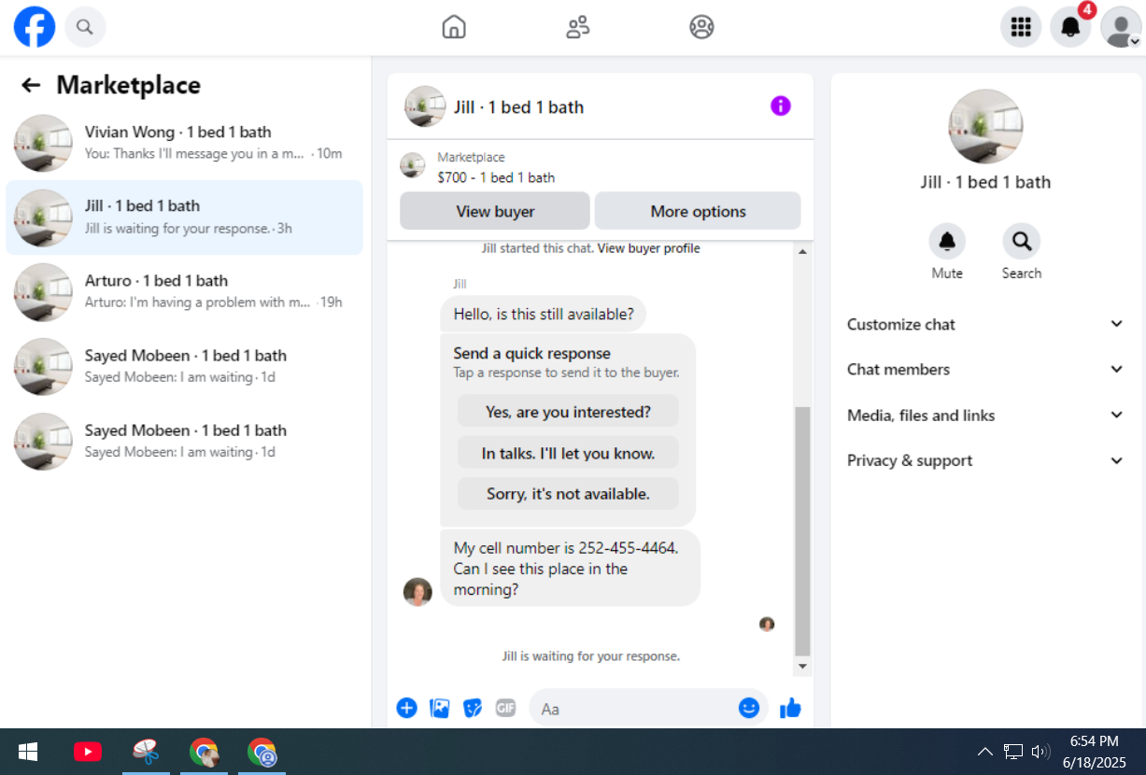Image resolution: width=1146 pixels, height=775 pixels.
Task: Click the listing thumbnail in chat header
Action: [425, 106]
